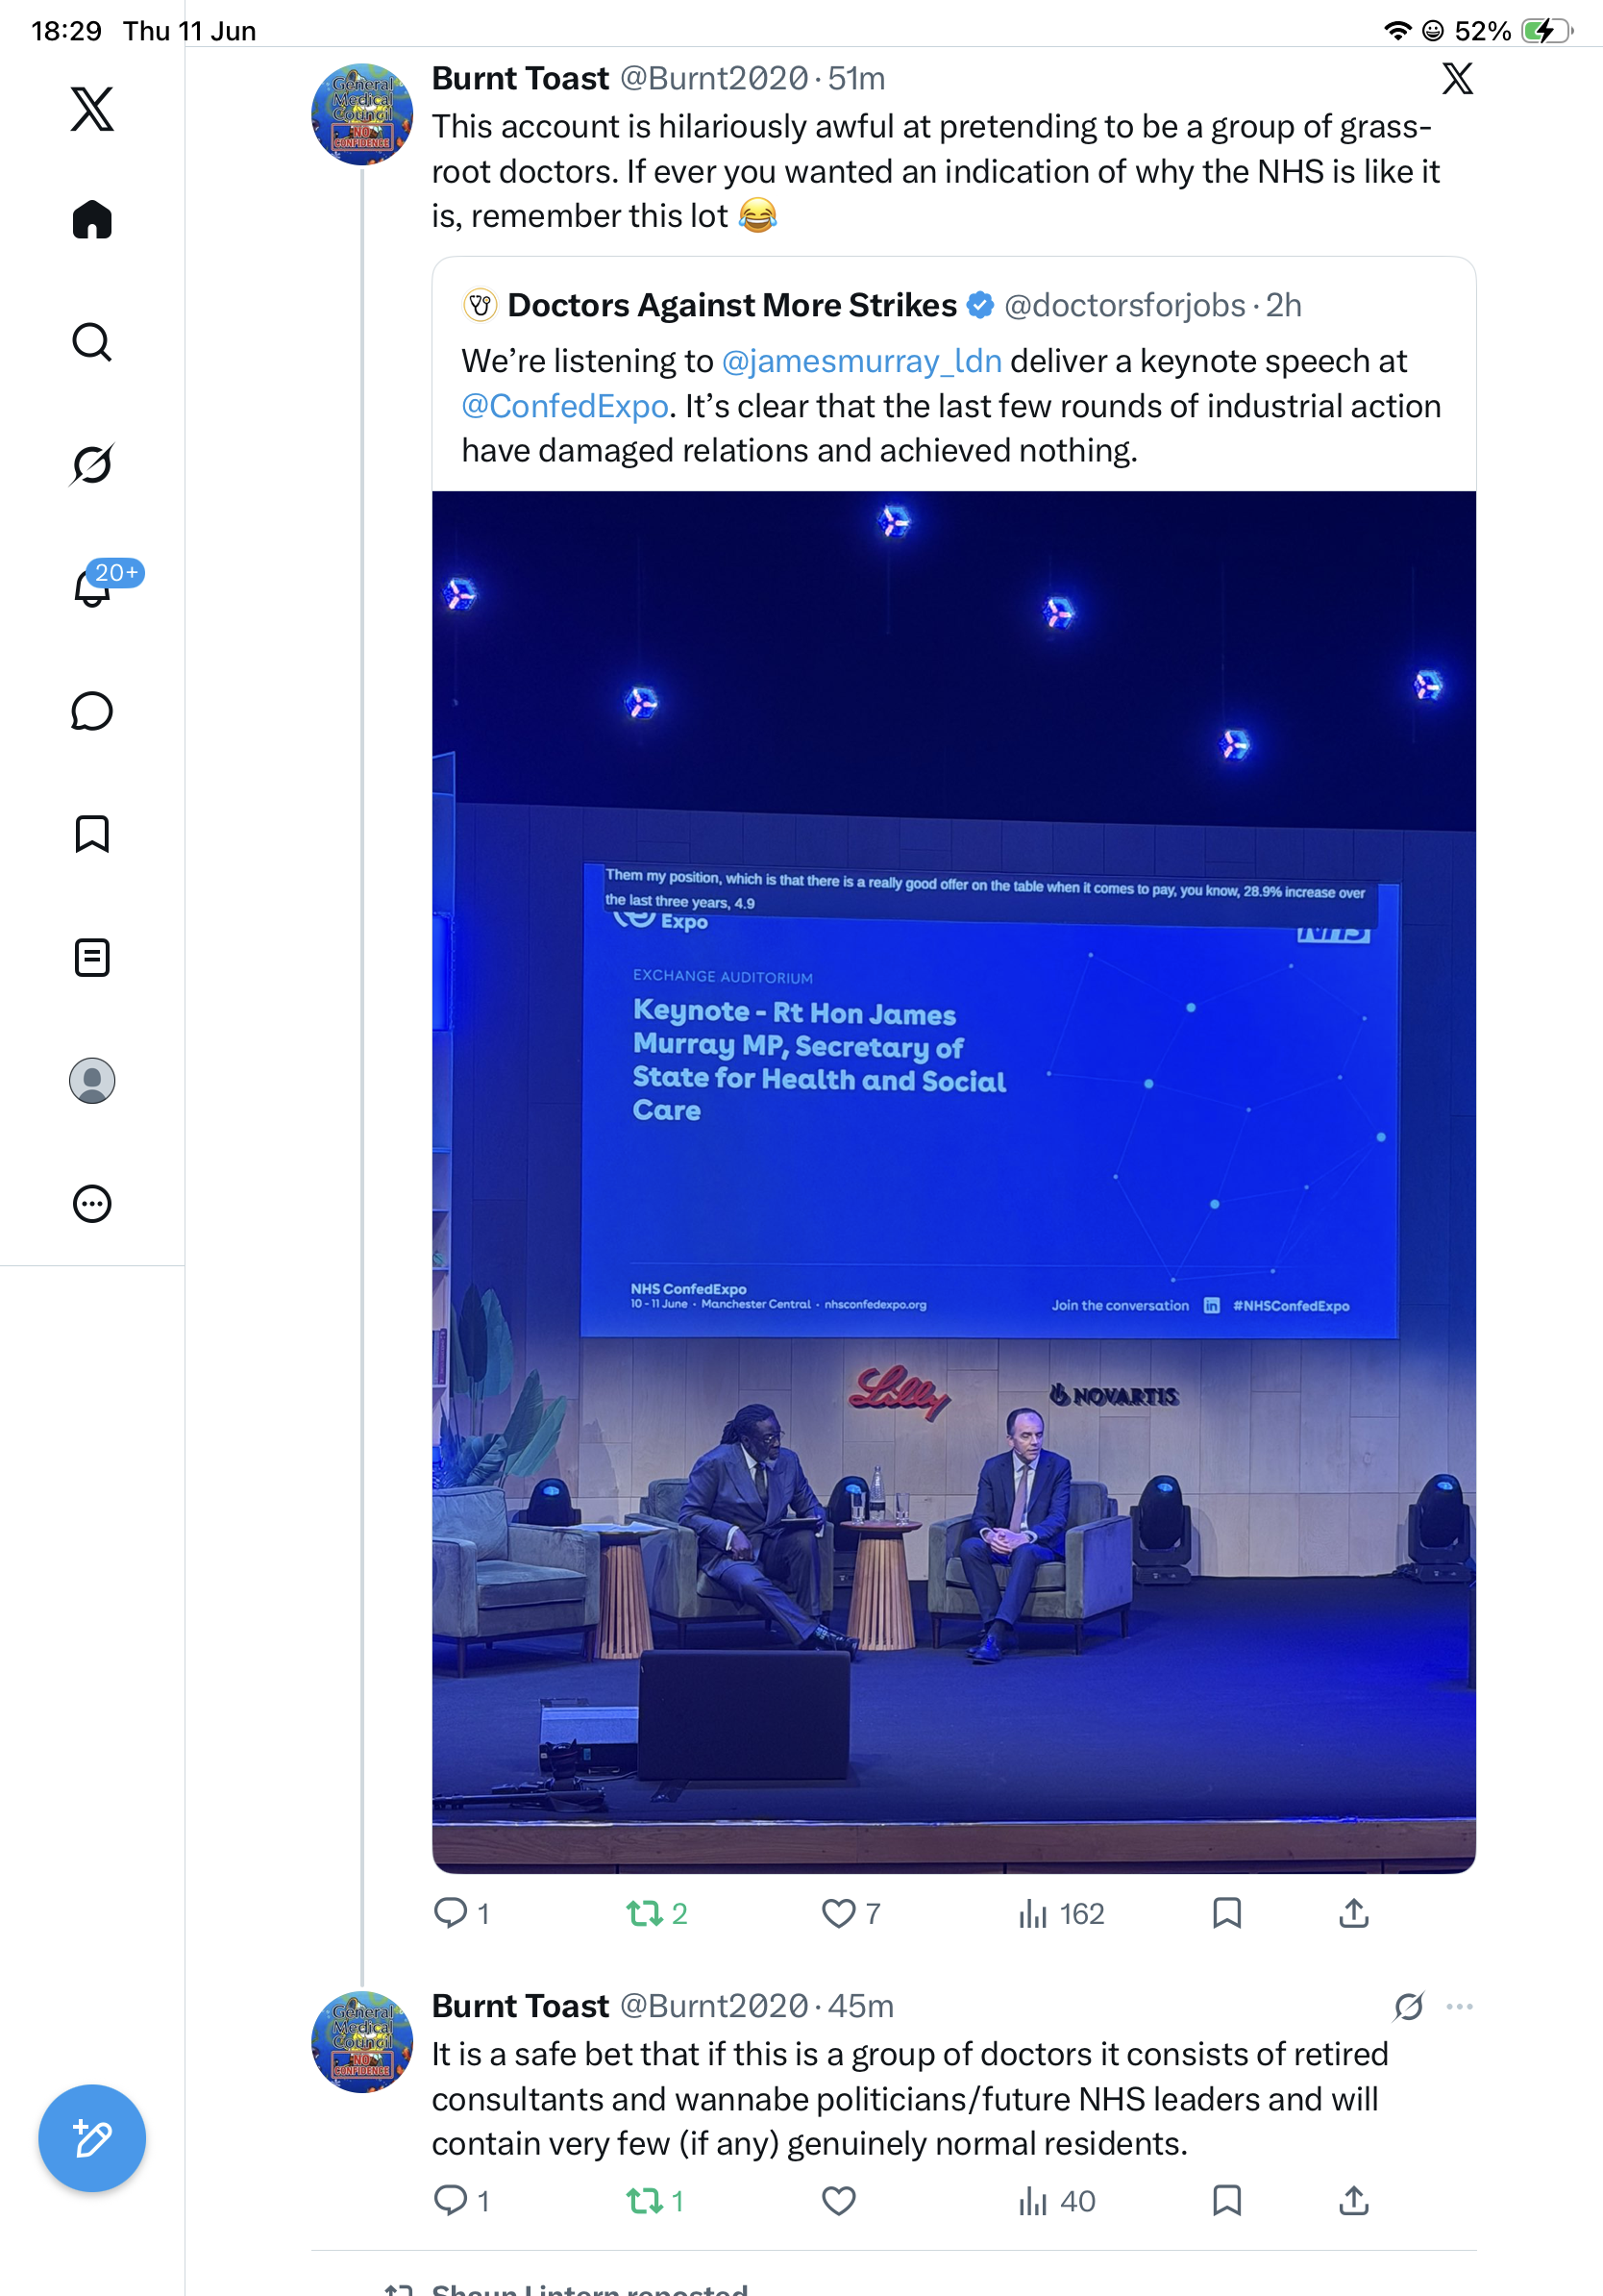Open Home from the sidebar house icon
The height and width of the screenshot is (2296, 1603).
click(92, 219)
